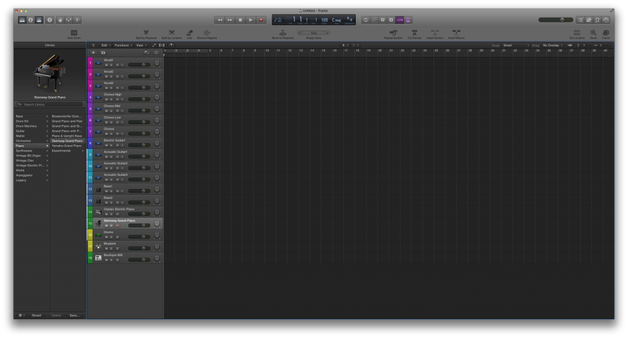Screen dimensions: 628x338
Task: Mute the Drums track
Action: 106,237
